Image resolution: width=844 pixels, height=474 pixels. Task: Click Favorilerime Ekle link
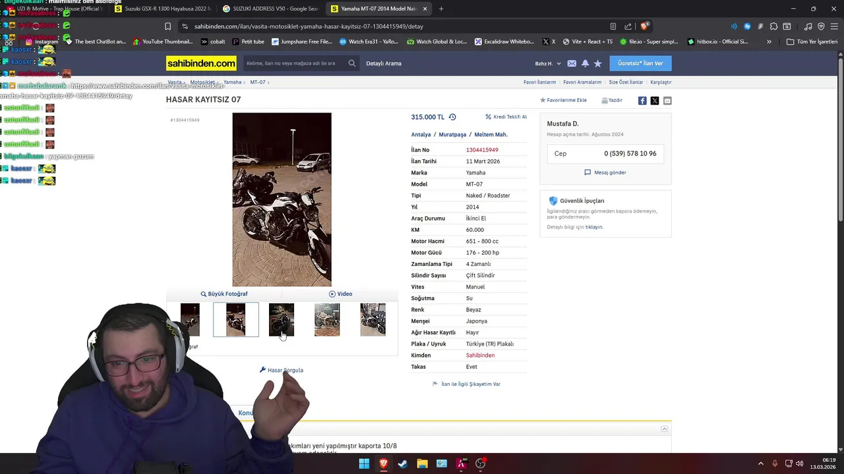click(563, 100)
